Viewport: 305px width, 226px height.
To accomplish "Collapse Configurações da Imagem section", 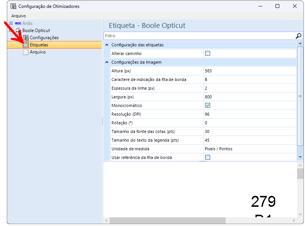I will pos(107,62).
